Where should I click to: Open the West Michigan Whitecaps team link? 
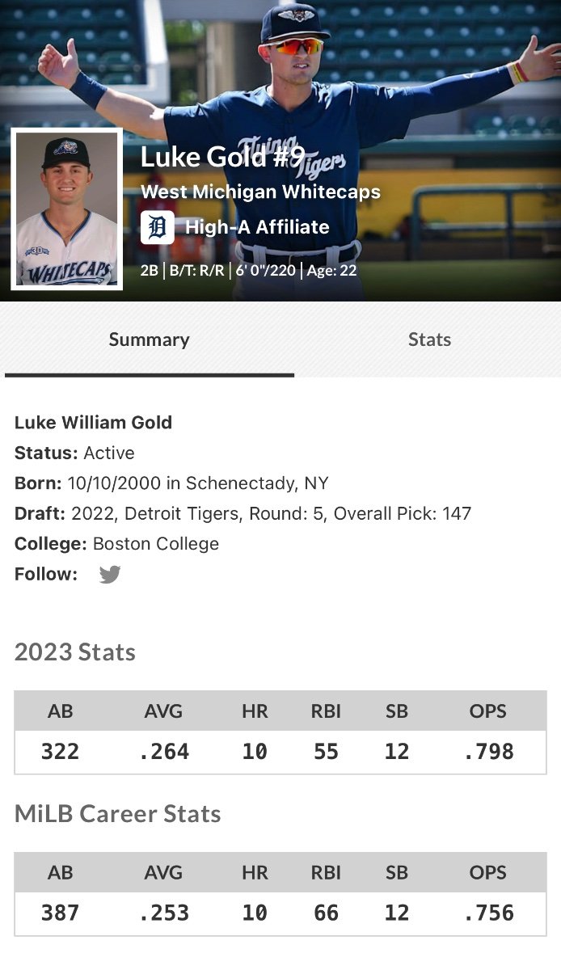pyautogui.click(x=260, y=192)
